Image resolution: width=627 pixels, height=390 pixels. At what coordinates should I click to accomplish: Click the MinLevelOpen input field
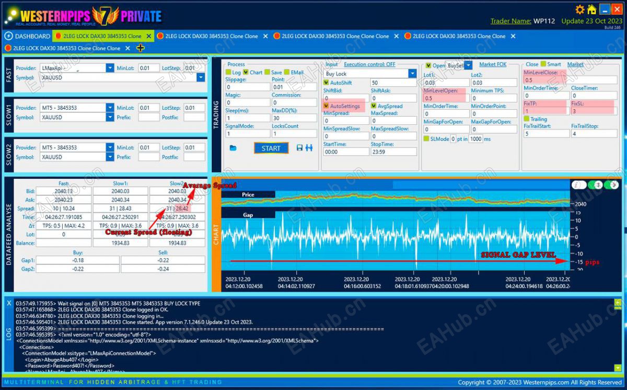[445, 98]
